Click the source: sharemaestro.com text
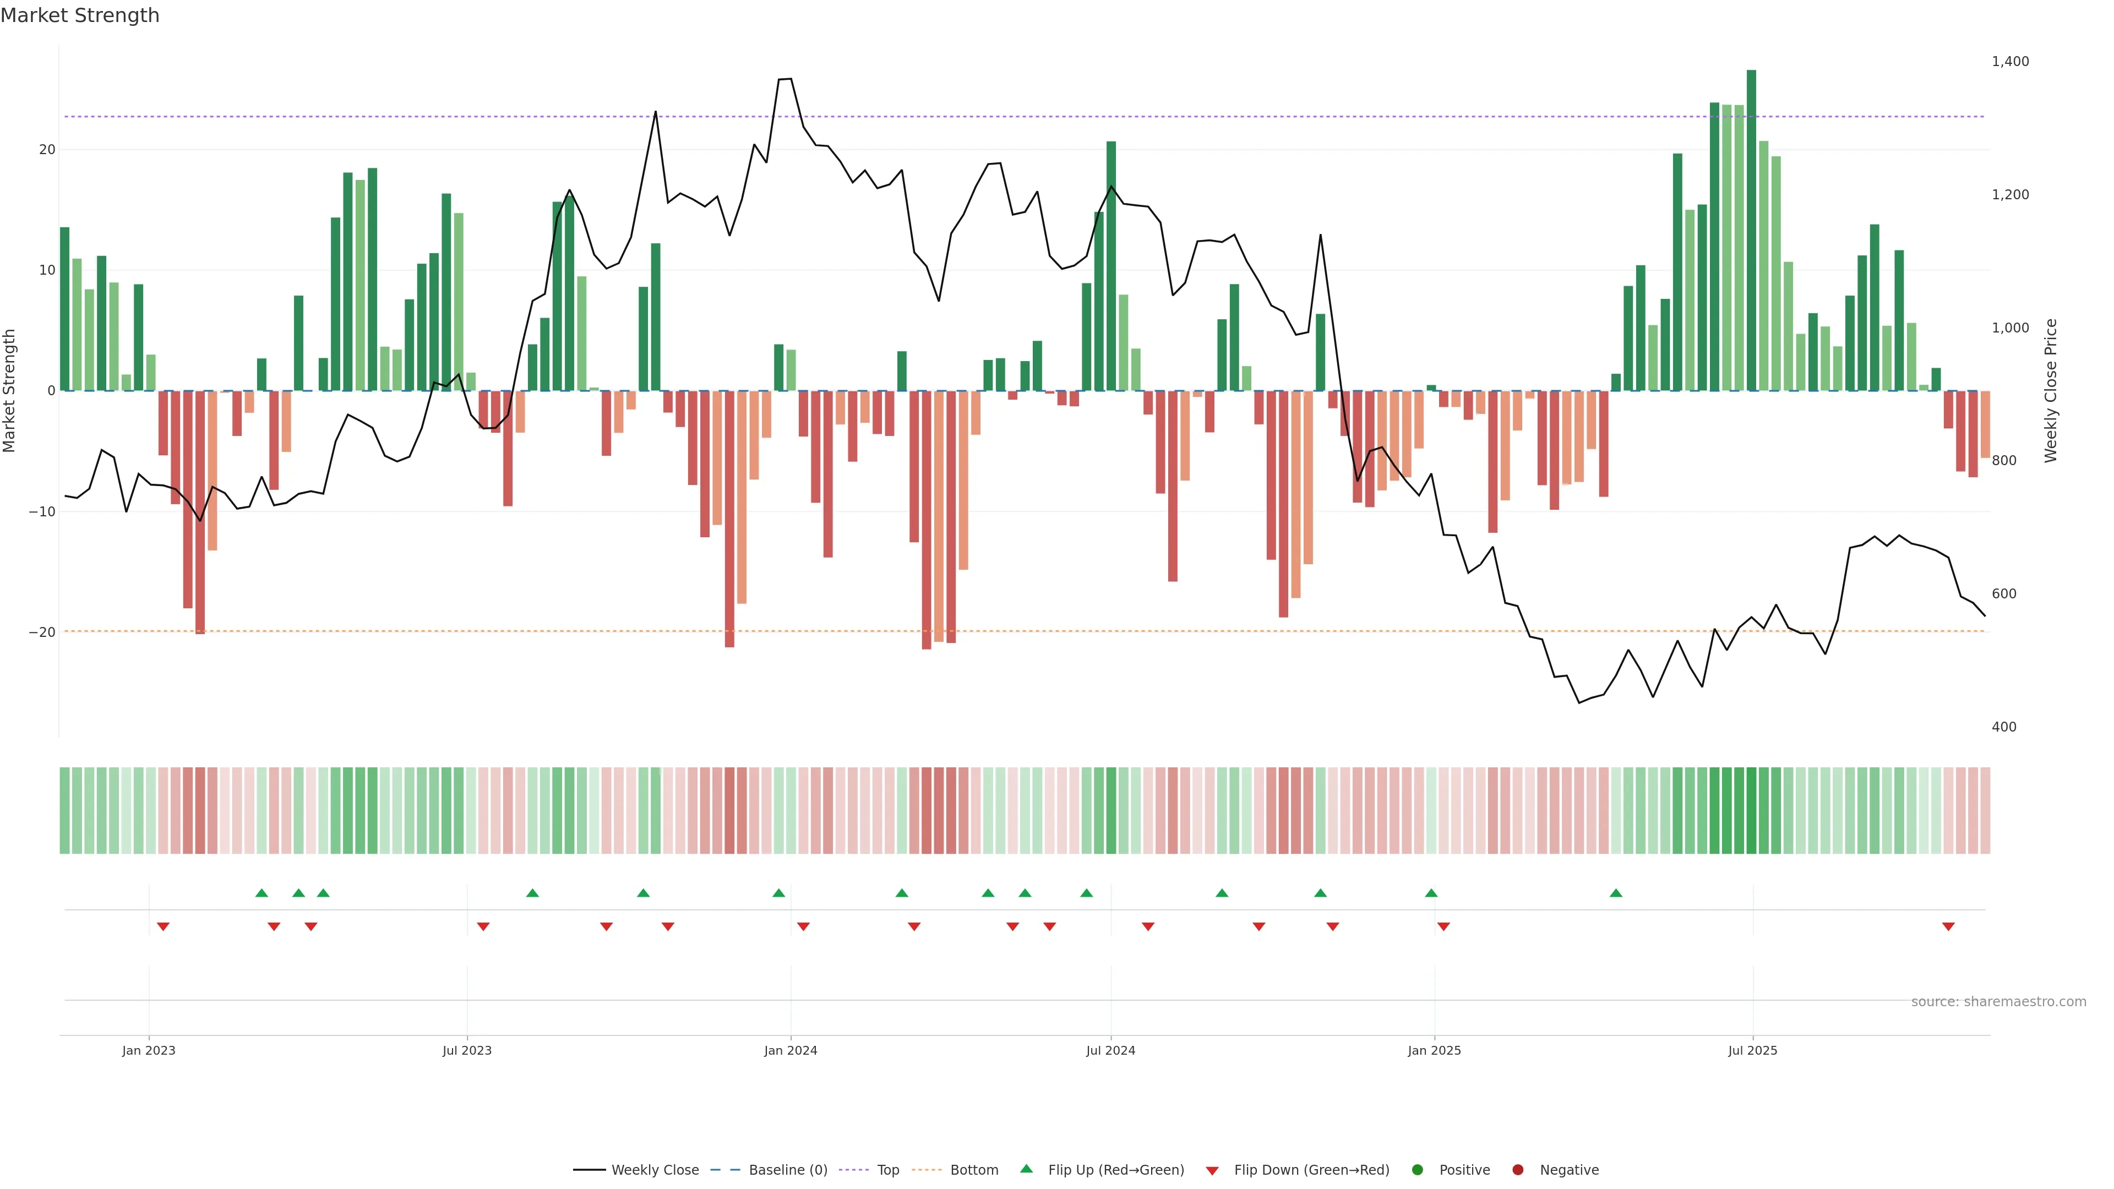 [1998, 1002]
